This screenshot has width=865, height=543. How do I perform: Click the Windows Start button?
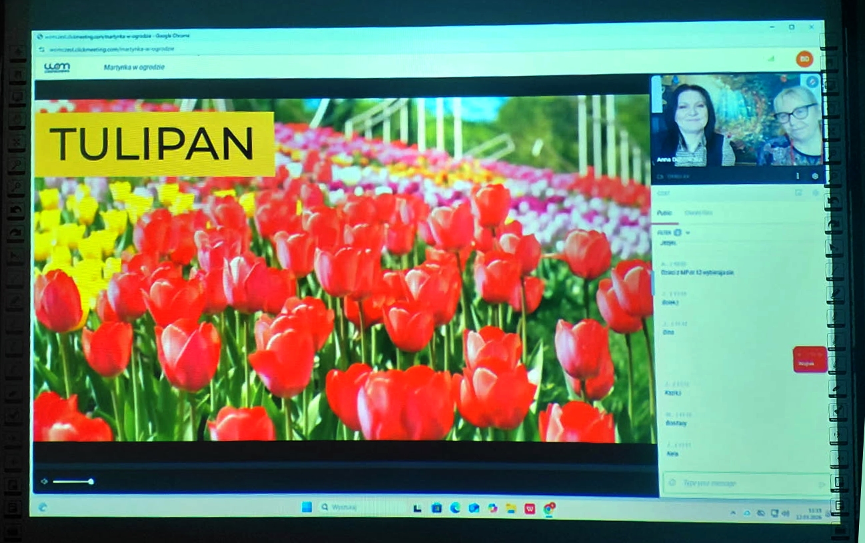click(307, 507)
